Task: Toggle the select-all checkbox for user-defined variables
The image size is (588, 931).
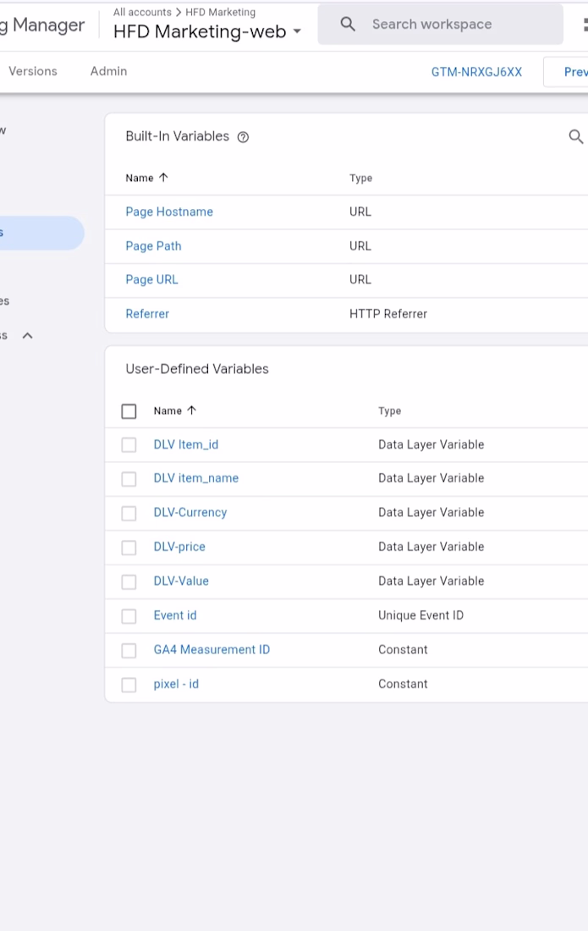Action: [x=129, y=410]
